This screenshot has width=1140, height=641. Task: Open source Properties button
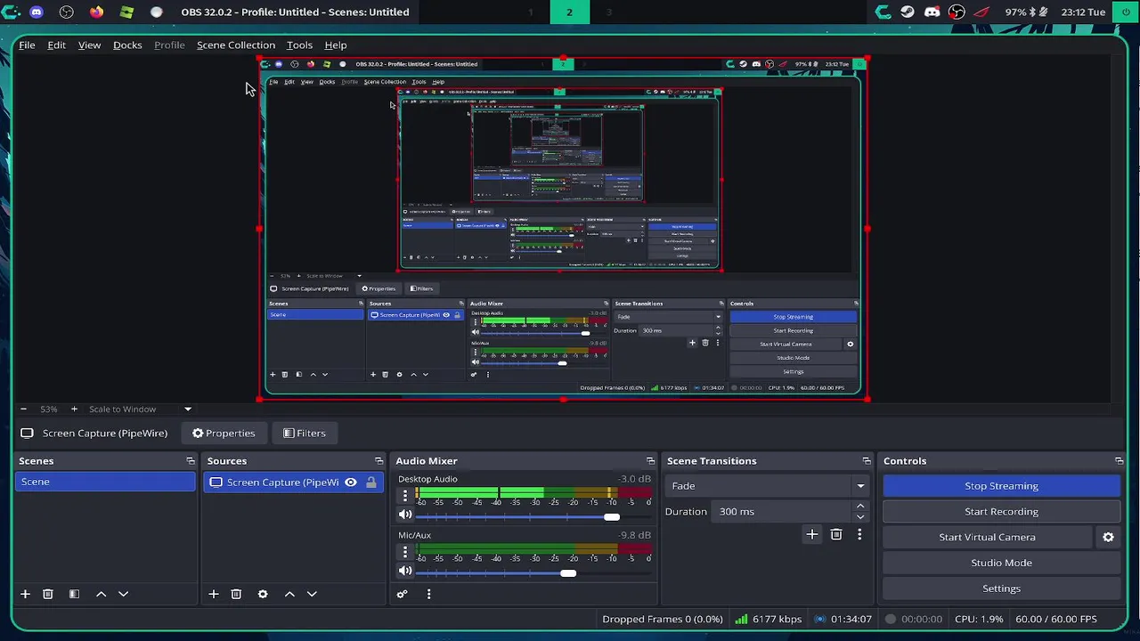(x=224, y=433)
